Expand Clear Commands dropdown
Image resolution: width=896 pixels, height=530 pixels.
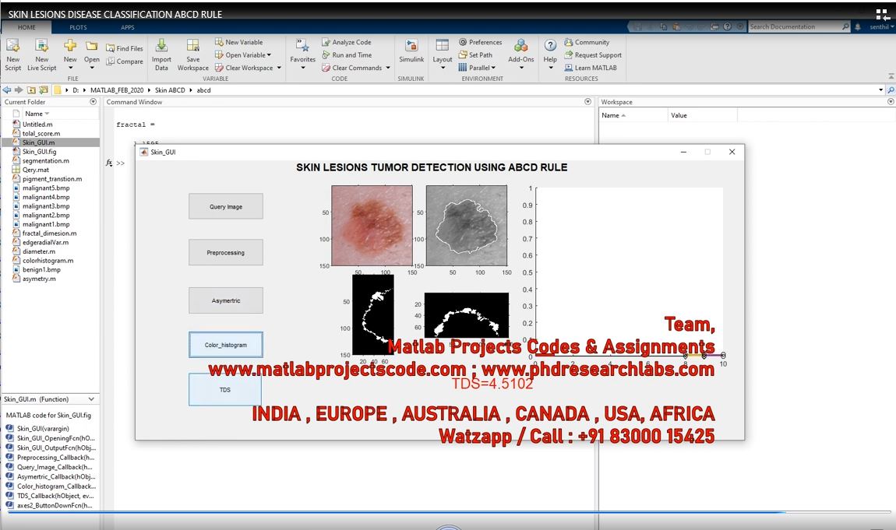pos(388,68)
